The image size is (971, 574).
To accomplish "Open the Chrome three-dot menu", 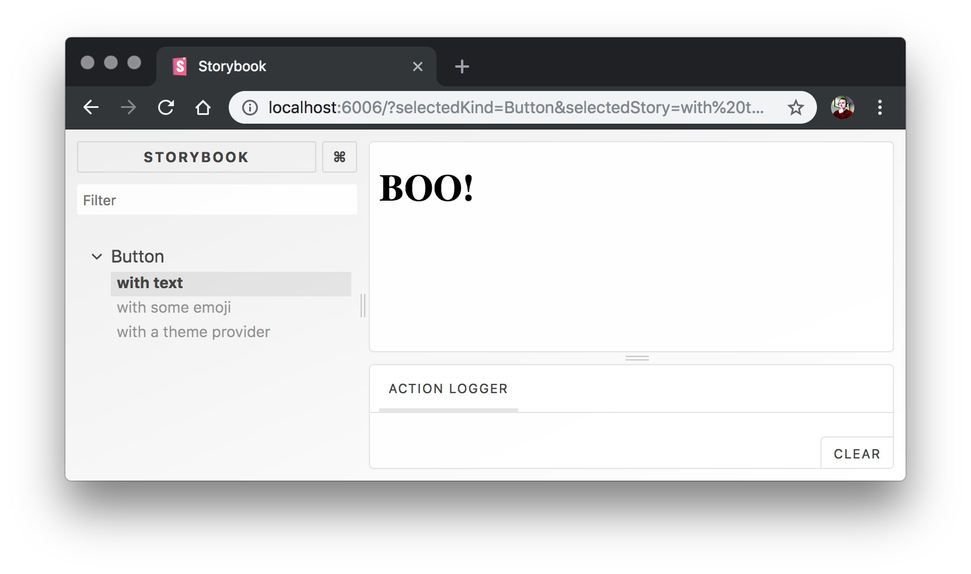I will [880, 107].
